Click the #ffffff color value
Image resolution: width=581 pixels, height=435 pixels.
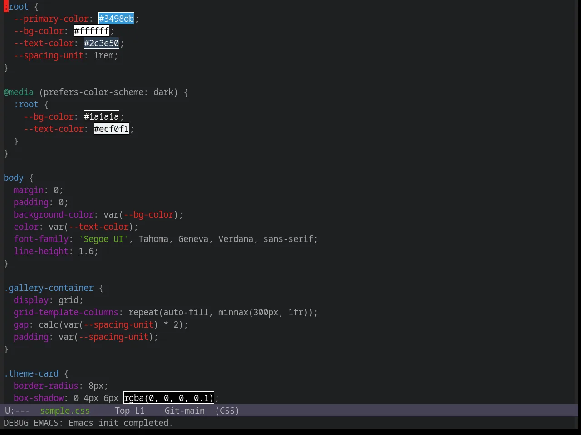(92, 31)
